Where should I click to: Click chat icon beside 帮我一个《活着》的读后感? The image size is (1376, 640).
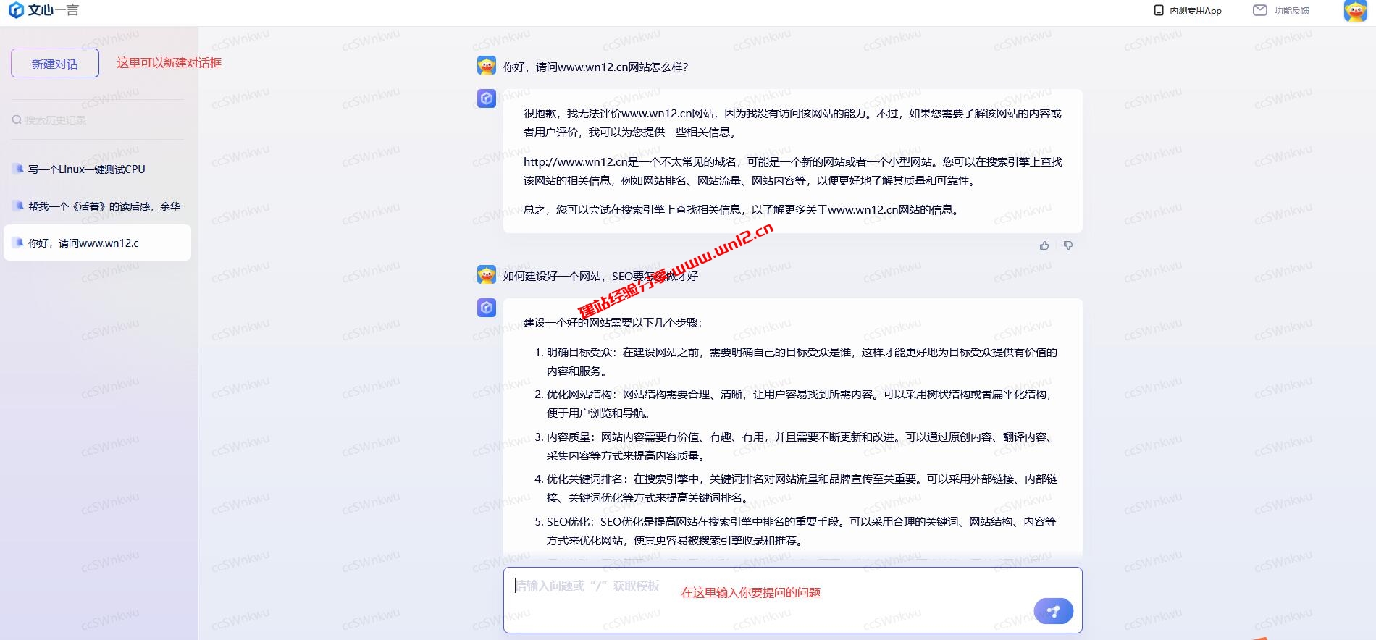pyautogui.click(x=18, y=206)
